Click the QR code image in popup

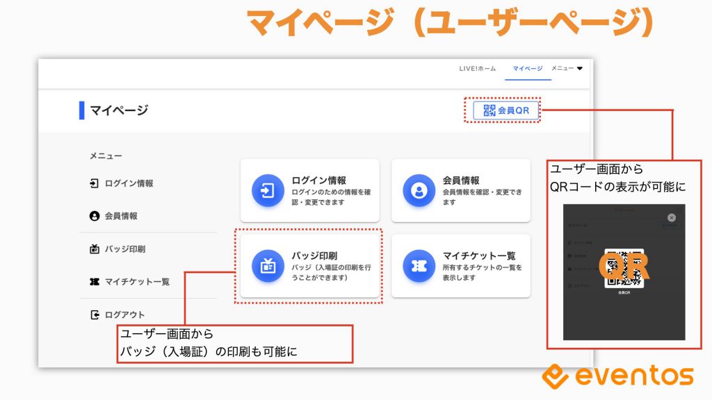click(624, 268)
